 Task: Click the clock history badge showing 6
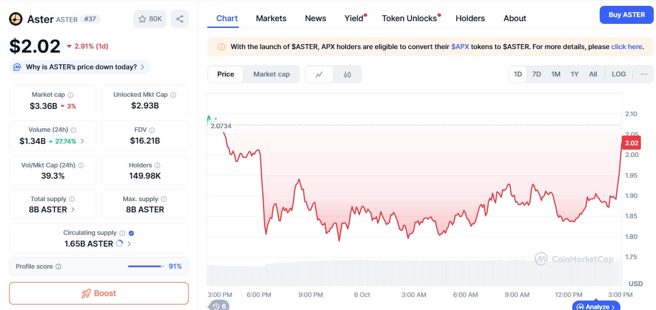click(218, 306)
